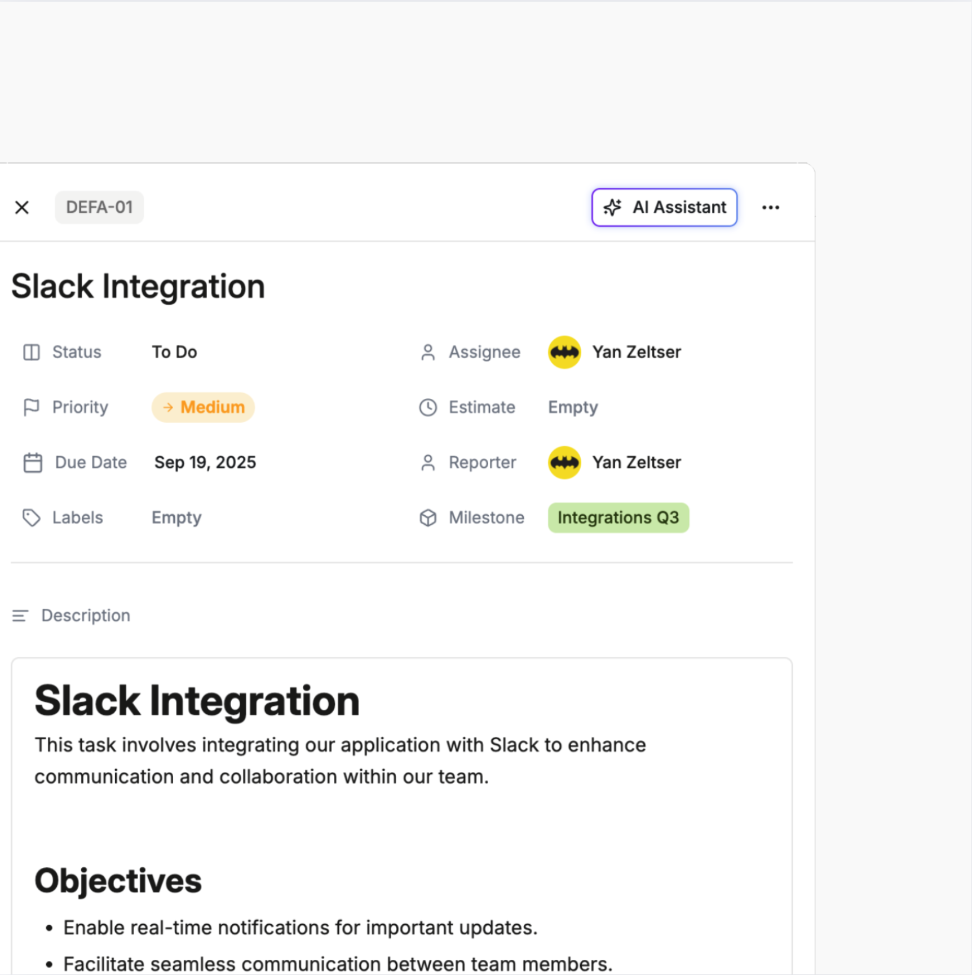
Task: Click the Estimate clock icon
Action: click(428, 407)
